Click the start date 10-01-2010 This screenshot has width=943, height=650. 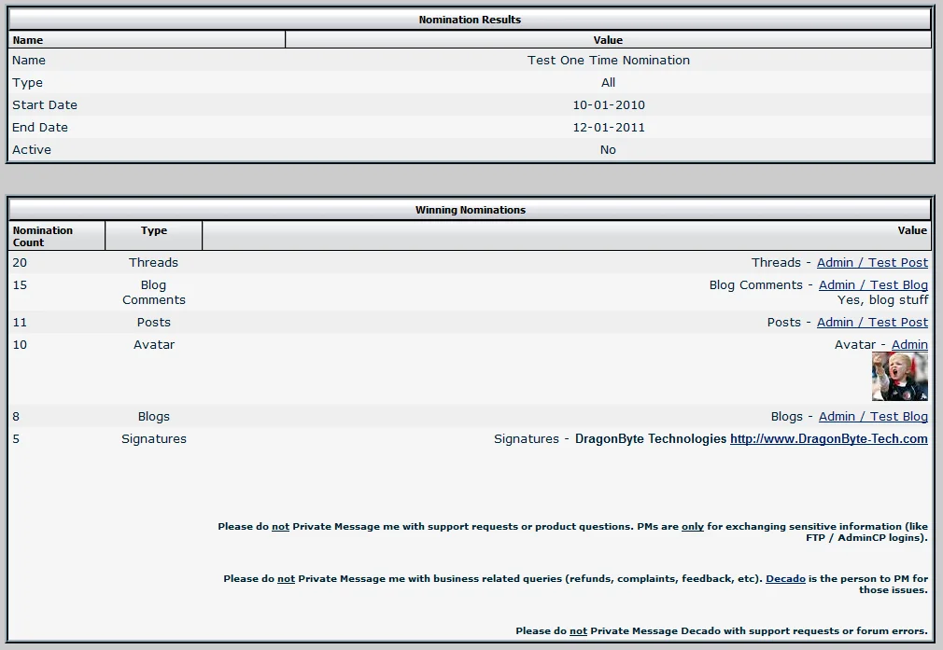(608, 104)
